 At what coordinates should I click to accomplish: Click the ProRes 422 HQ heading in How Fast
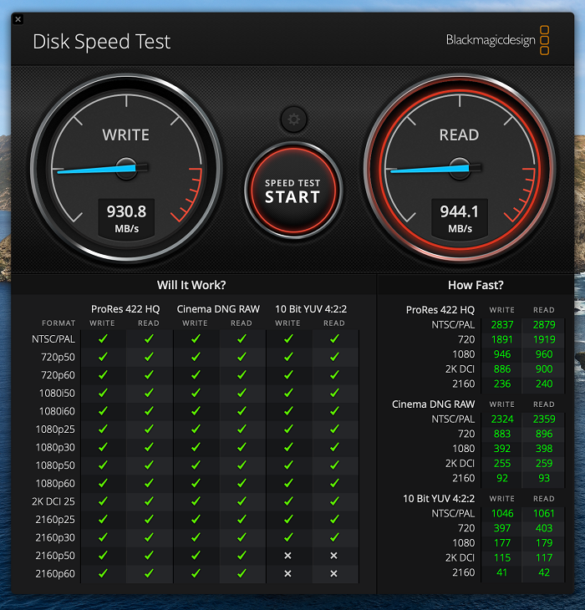click(x=440, y=310)
